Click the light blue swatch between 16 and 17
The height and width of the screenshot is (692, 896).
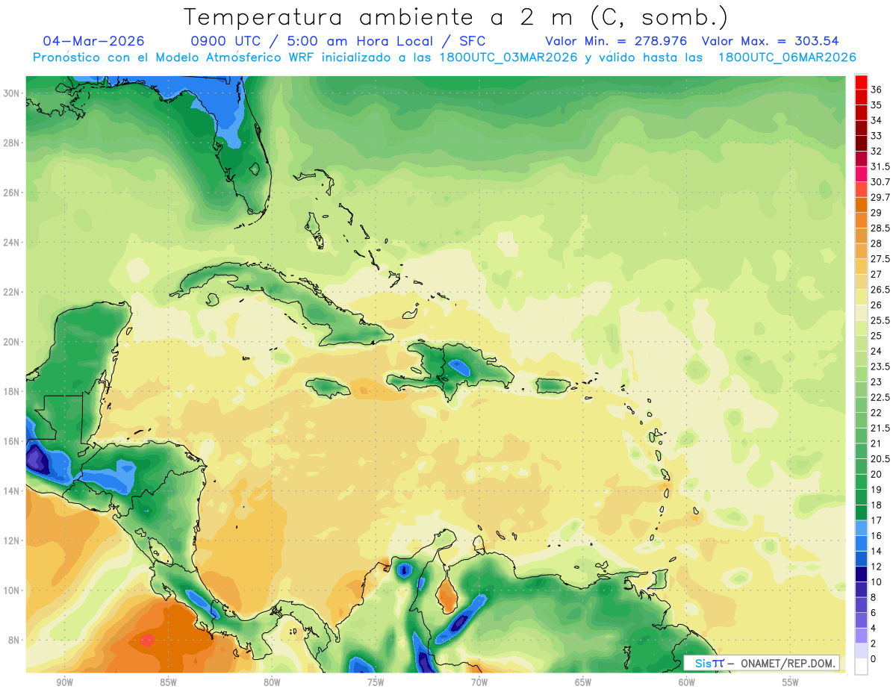[x=861, y=528]
